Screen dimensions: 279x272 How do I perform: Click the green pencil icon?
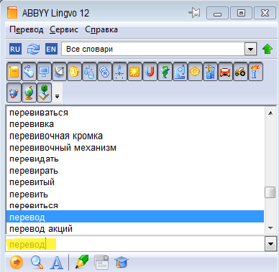(x=82, y=262)
